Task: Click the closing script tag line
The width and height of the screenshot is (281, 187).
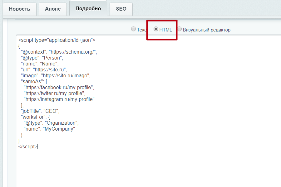Action: coord(28,146)
